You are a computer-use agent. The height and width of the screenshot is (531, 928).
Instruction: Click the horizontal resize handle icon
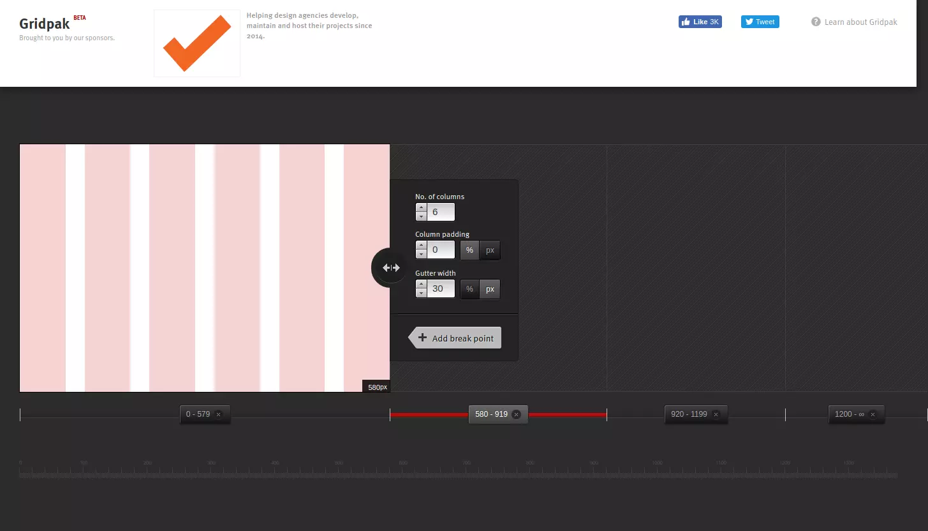point(390,268)
